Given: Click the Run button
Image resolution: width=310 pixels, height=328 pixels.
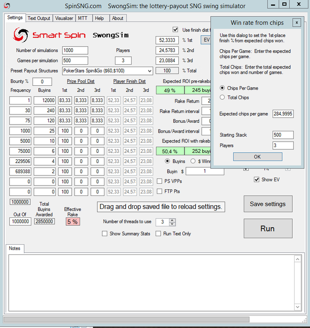Looking at the screenshot, I should 268,229.
